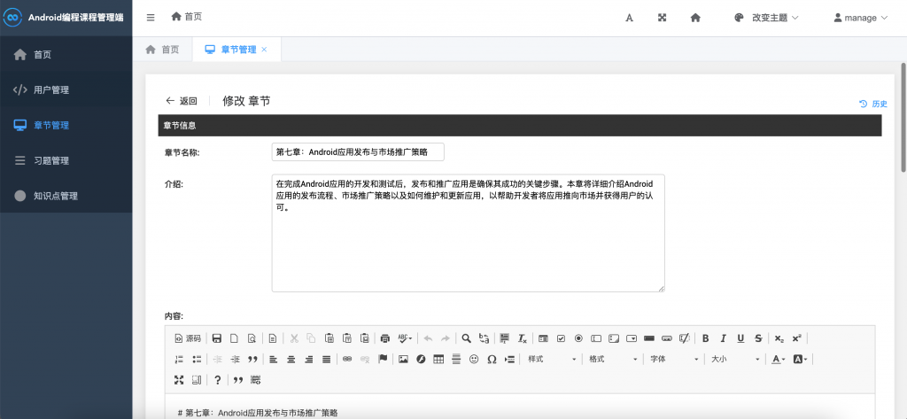Open the spell check ABC dropdown
Viewport: 907px width, 419px height.
(x=406, y=338)
